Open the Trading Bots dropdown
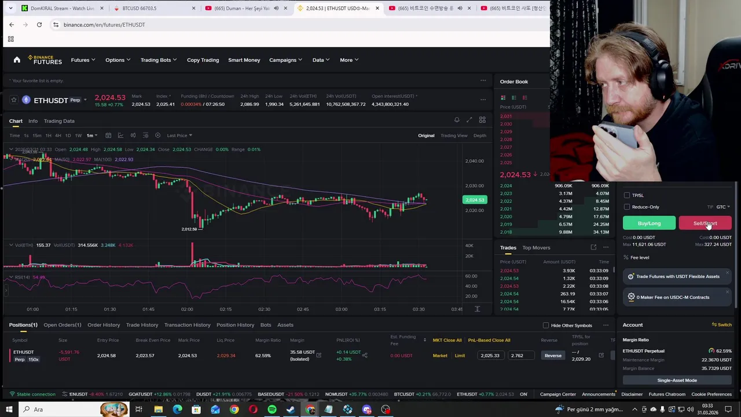 coord(159,60)
